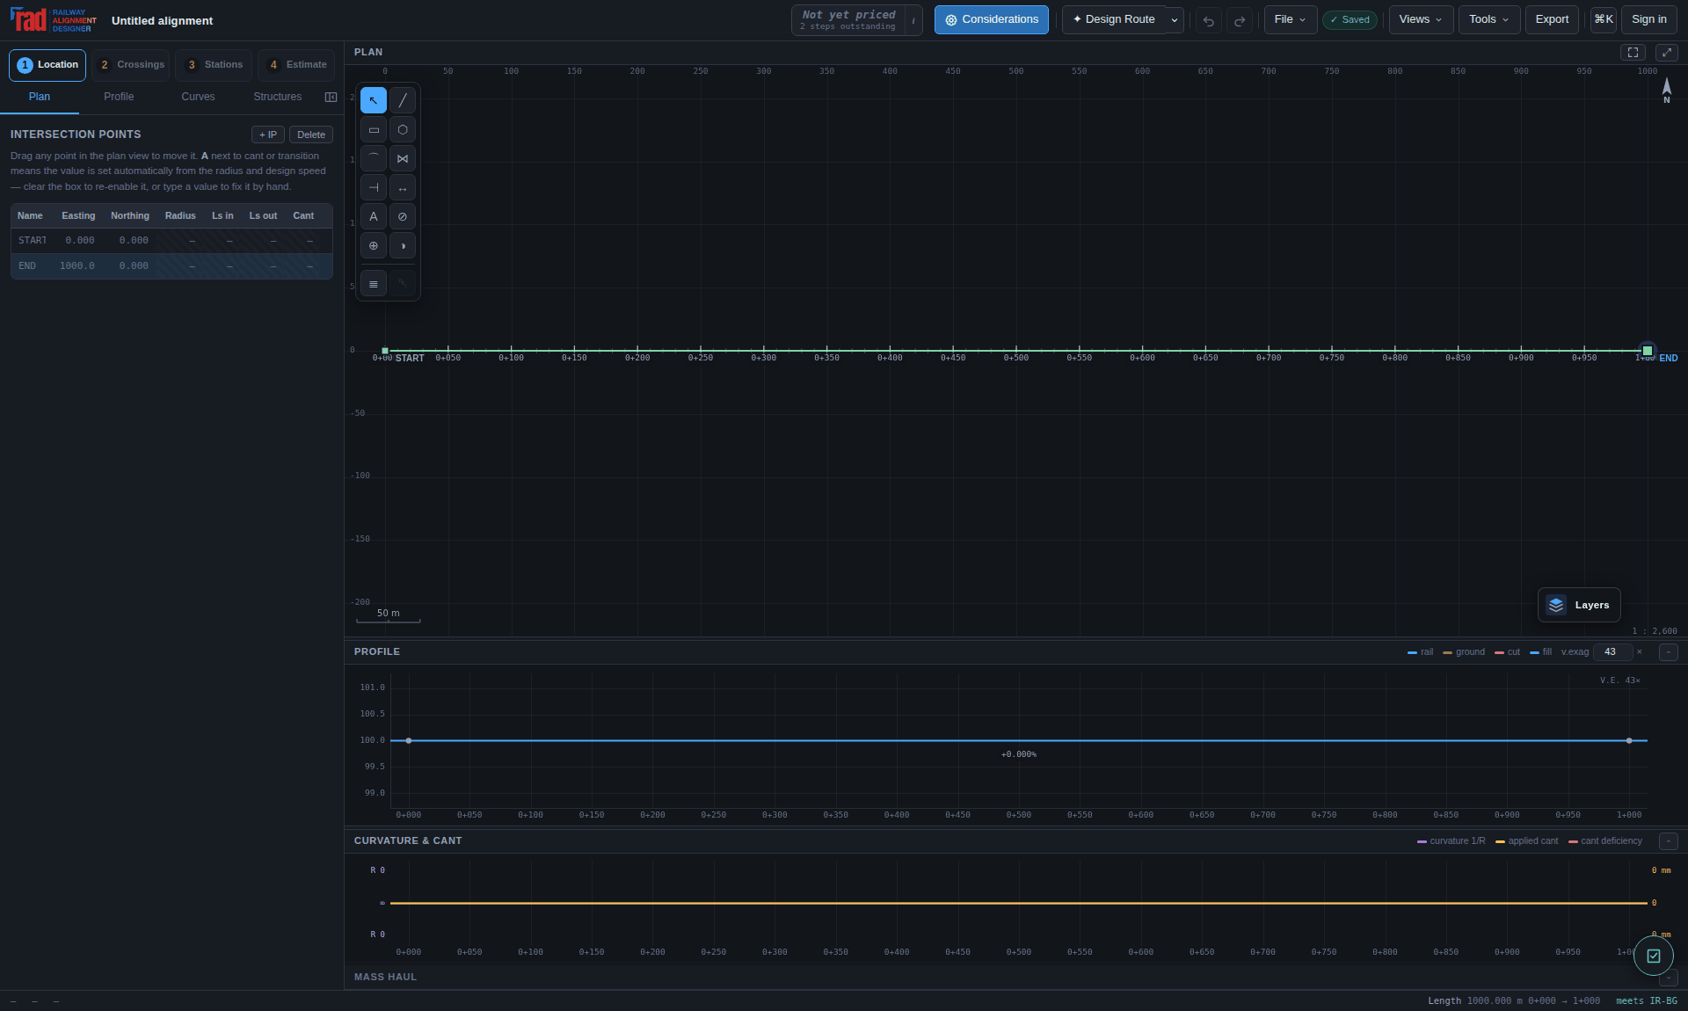Viewport: 1688px width, 1011px height.
Task: Click the Undo arrow
Action: (1209, 20)
